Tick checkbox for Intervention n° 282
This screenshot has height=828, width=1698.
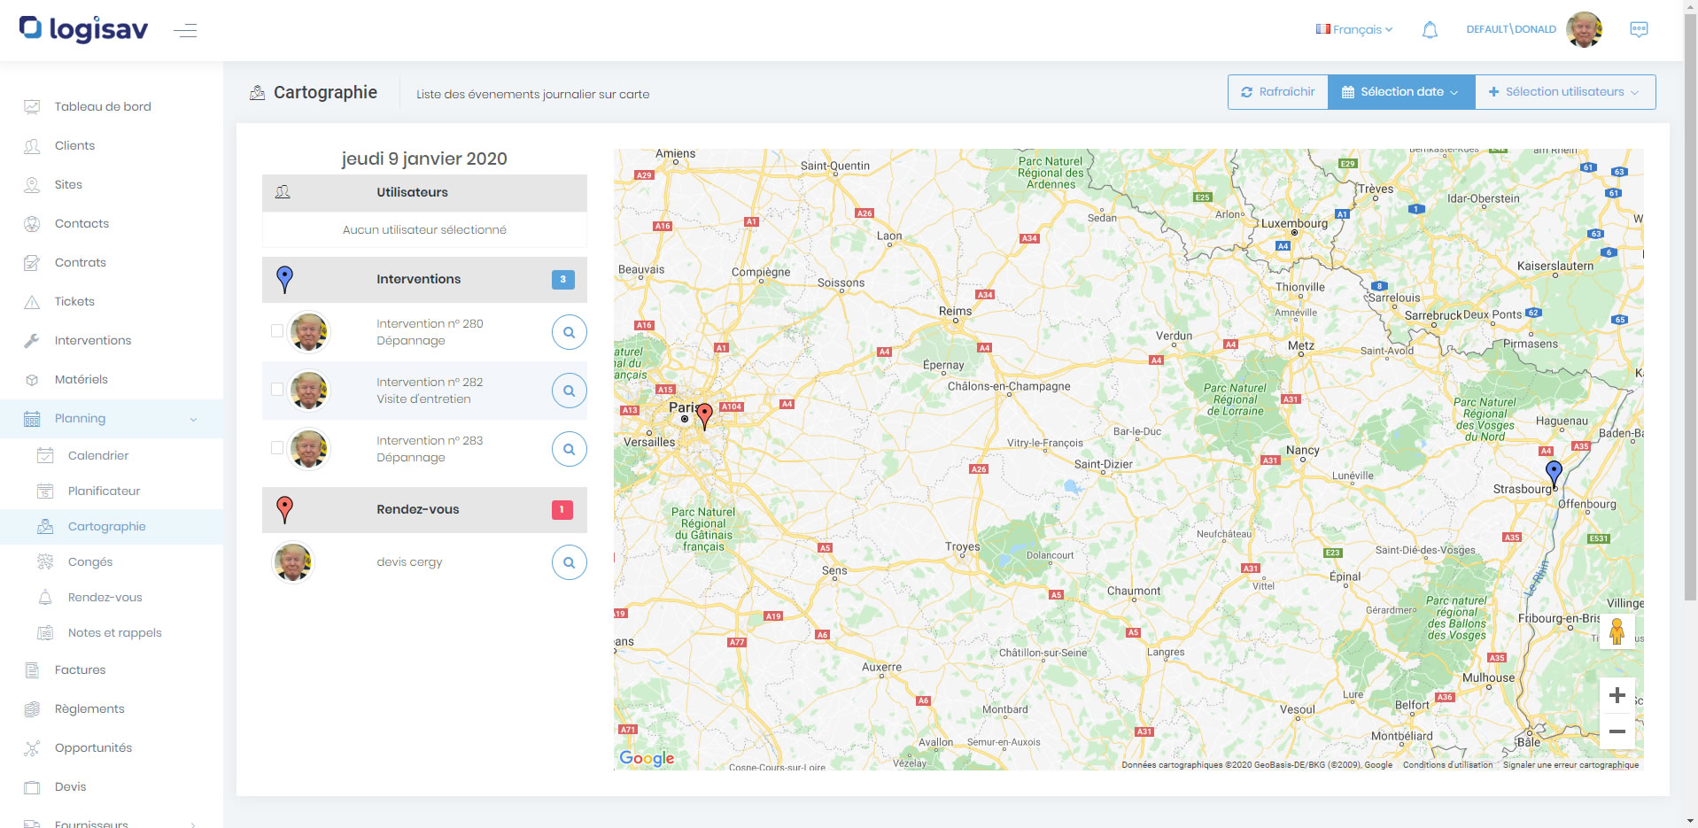point(277,389)
